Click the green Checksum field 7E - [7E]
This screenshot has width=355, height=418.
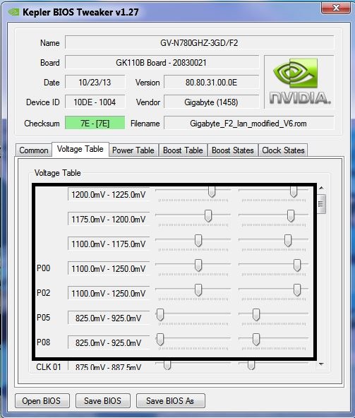(x=95, y=123)
